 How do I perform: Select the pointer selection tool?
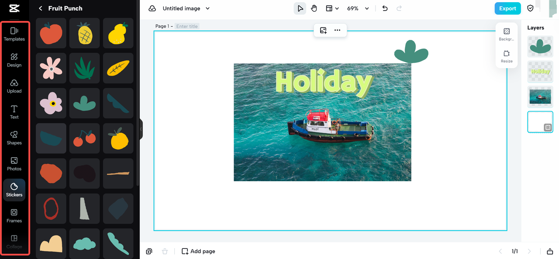pos(300,8)
